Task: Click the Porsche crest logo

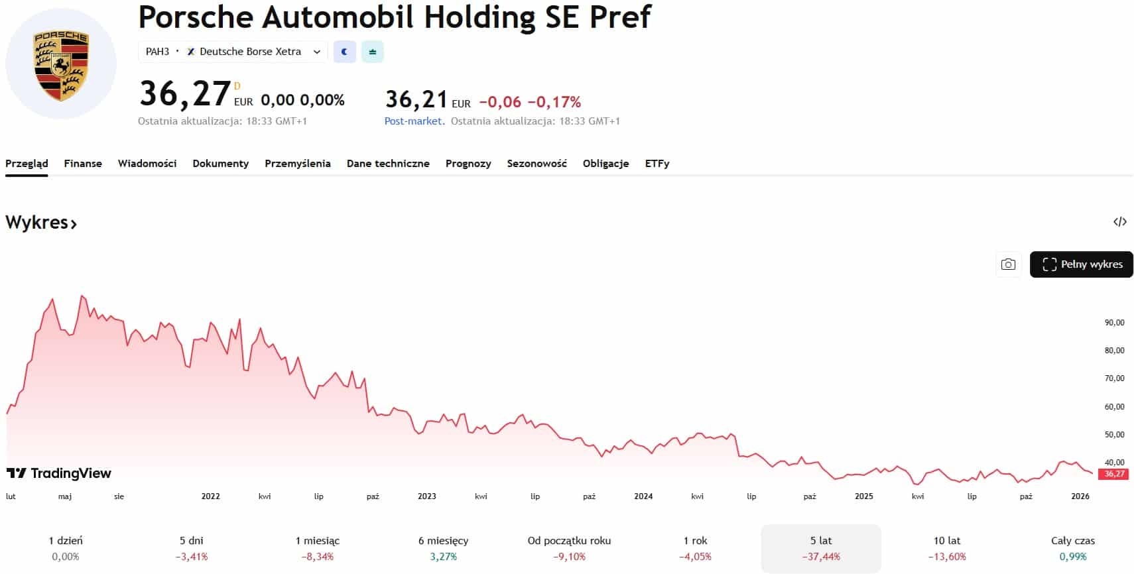Action: (x=61, y=64)
